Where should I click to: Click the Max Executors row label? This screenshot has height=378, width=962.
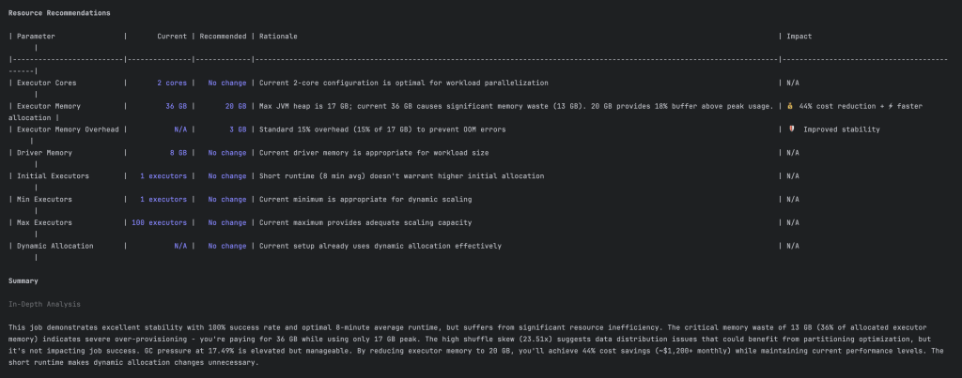click(x=44, y=222)
